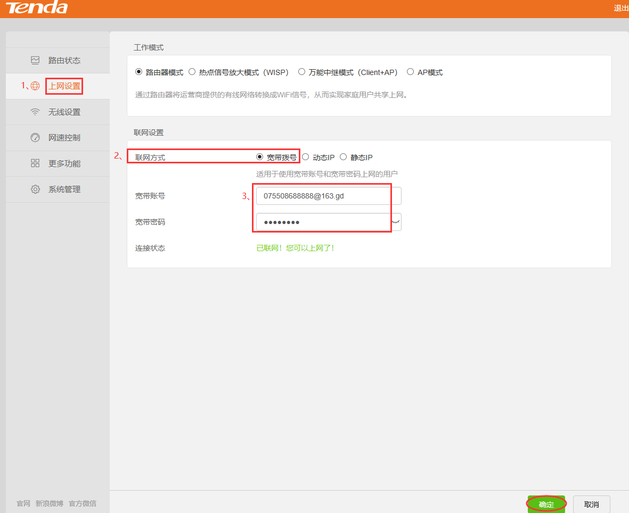This screenshot has height=513, width=629.
Task: Select 热点信号放大模式 (WISP) option
Action: (192, 72)
